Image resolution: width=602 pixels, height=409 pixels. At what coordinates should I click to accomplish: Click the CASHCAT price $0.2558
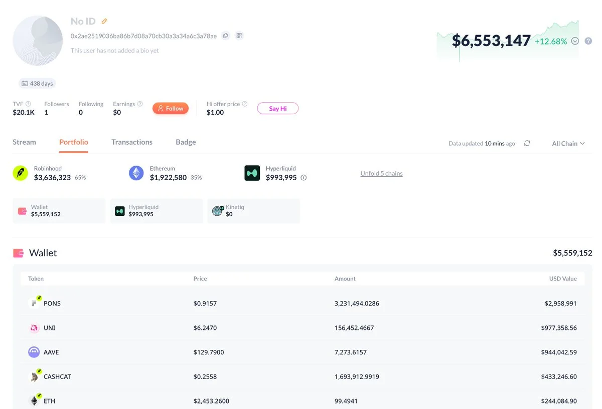pyautogui.click(x=205, y=376)
